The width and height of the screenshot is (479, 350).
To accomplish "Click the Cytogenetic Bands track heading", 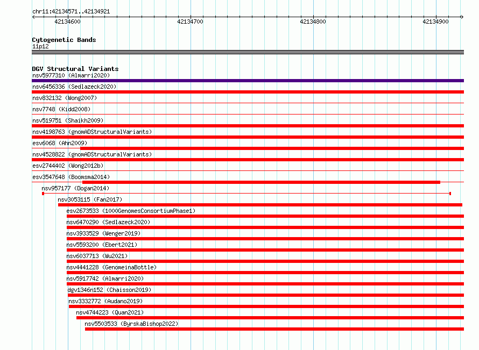I will pos(64,40).
